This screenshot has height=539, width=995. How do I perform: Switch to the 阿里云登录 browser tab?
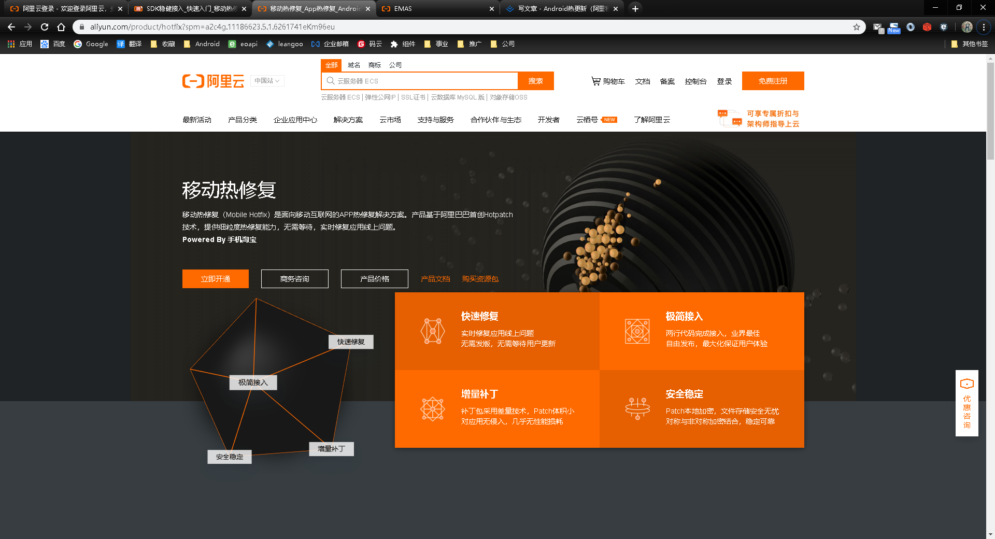66,9
